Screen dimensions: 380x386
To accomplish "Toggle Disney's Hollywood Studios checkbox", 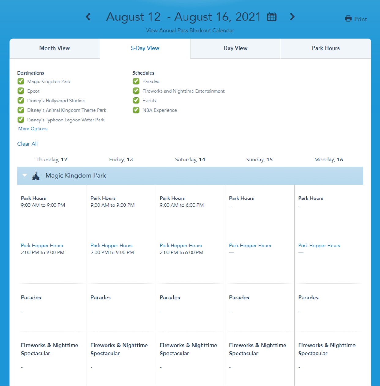I will (21, 101).
